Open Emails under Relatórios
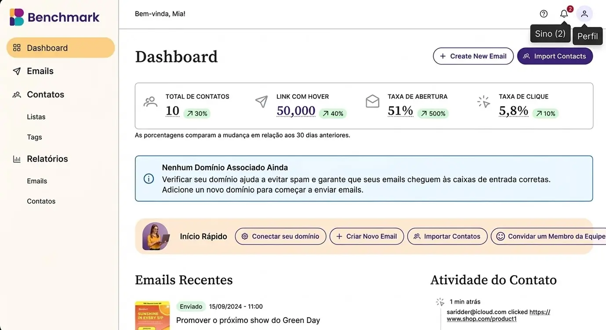 (x=36, y=181)
